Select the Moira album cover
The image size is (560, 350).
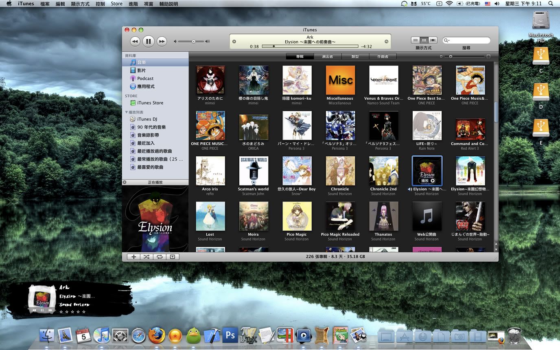pyautogui.click(x=254, y=216)
